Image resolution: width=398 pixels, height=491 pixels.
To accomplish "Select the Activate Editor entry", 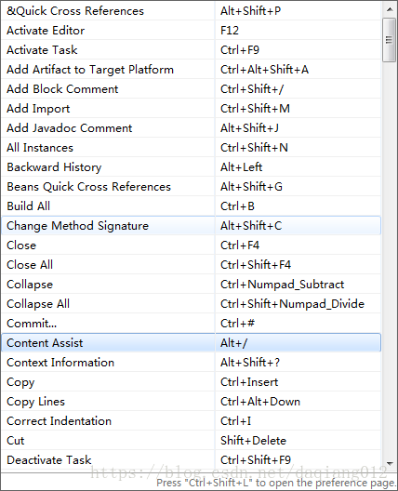I will [x=191, y=31].
